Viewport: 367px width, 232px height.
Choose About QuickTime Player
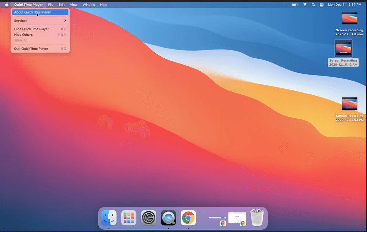[40, 12]
